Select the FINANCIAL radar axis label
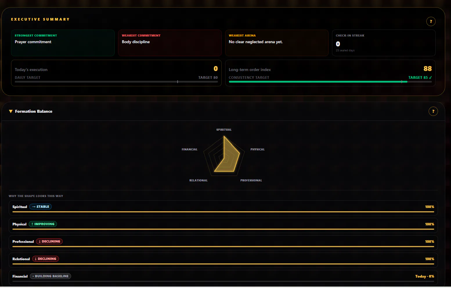 pyautogui.click(x=190, y=150)
